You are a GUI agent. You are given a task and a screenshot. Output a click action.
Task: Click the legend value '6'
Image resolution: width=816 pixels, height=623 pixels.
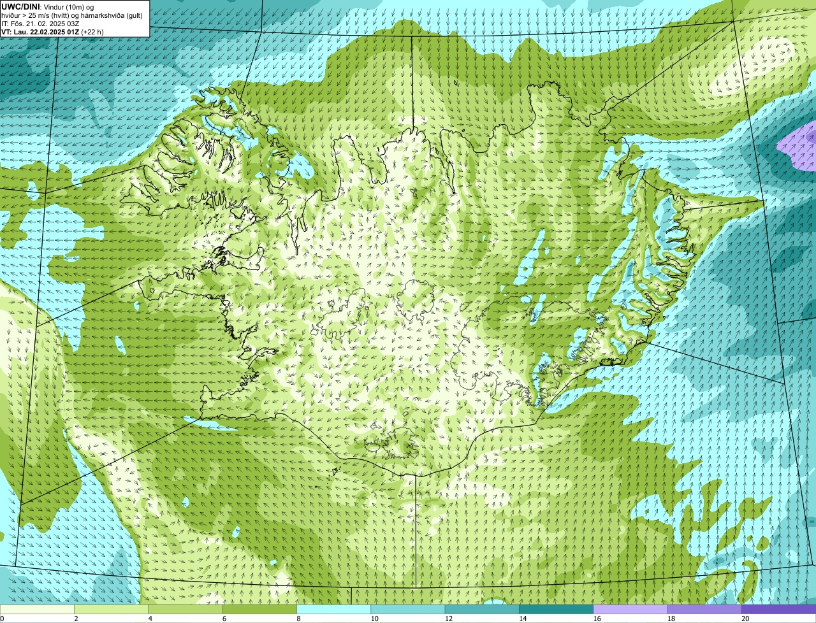[x=224, y=619]
